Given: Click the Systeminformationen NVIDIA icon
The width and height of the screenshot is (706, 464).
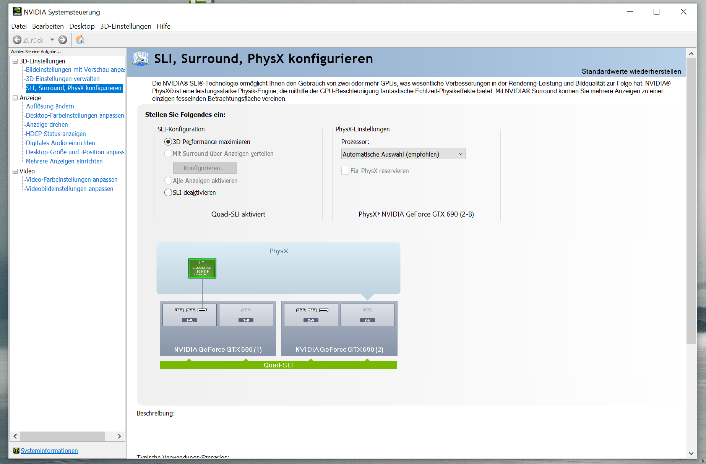Looking at the screenshot, I should point(16,451).
